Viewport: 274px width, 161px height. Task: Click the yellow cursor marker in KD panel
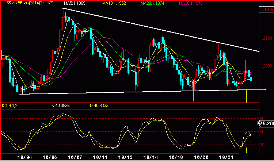246,150
